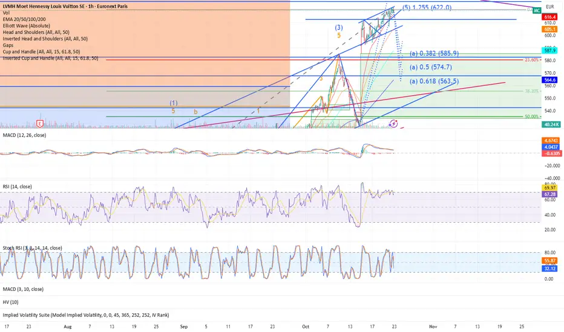
Task: Expand the Implied Volatility Suite pane
Action: [86, 314]
